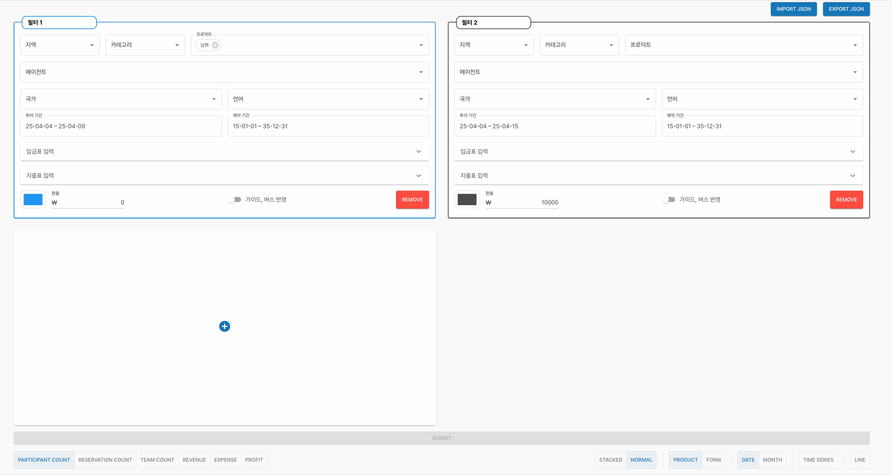The image size is (892, 475).
Task: Open the 프로덕트 dropdown arrow in Filter 2
Action: tap(854, 45)
